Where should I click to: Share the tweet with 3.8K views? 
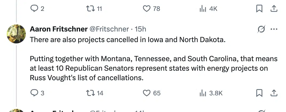[x=273, y=93]
